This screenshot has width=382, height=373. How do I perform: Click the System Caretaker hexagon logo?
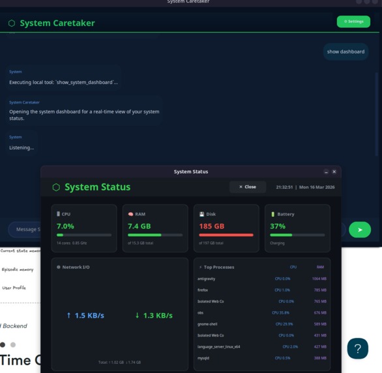pos(12,23)
